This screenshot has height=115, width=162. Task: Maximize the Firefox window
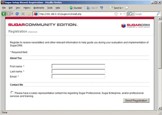coord(156,2)
